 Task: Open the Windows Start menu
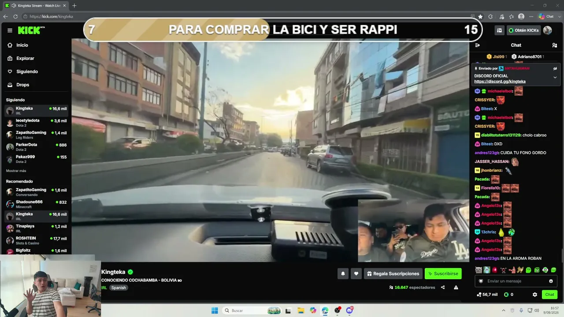point(215,310)
